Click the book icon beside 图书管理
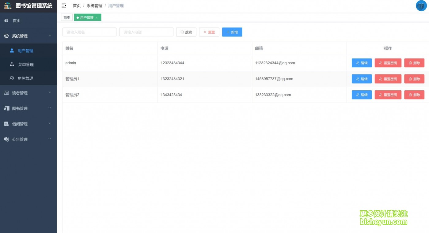Viewport: 429px width, 233px height. point(7,108)
